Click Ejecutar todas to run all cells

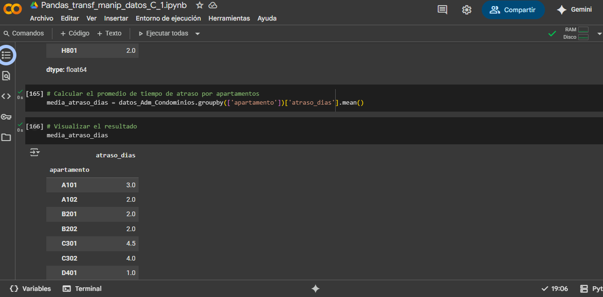point(163,33)
